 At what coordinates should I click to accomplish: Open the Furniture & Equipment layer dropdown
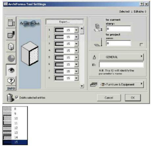(x=121, y=84)
